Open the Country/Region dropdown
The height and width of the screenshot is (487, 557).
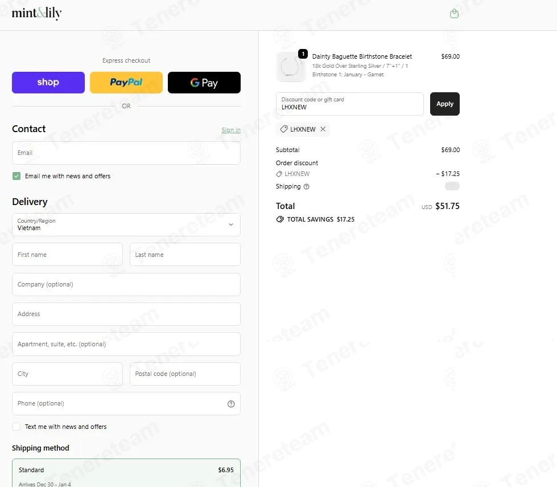[126, 224]
